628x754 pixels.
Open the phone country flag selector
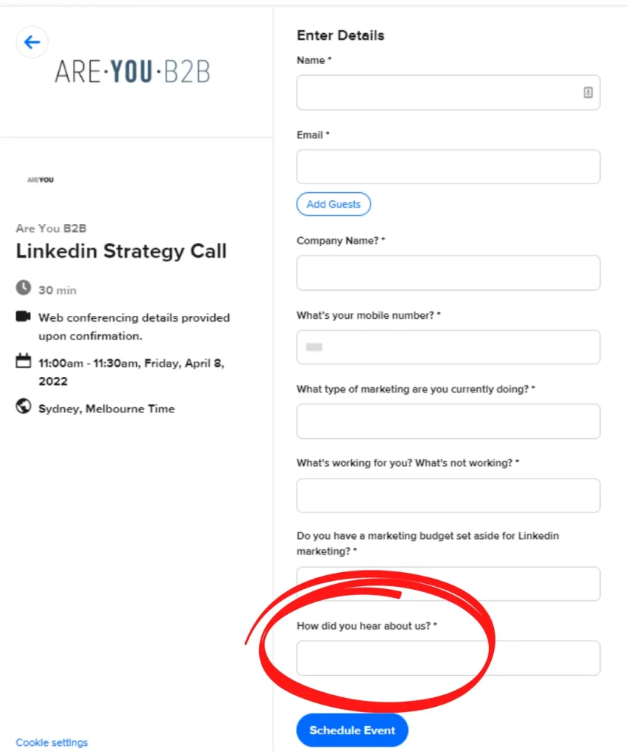click(x=314, y=348)
